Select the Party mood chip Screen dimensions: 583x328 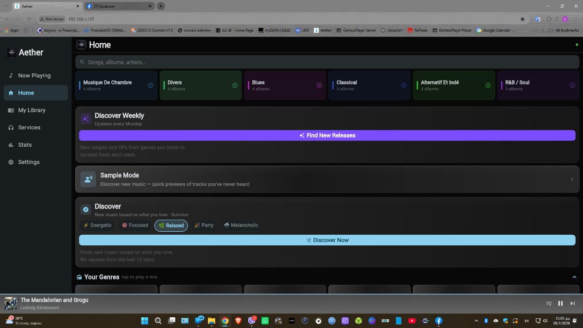point(204,225)
